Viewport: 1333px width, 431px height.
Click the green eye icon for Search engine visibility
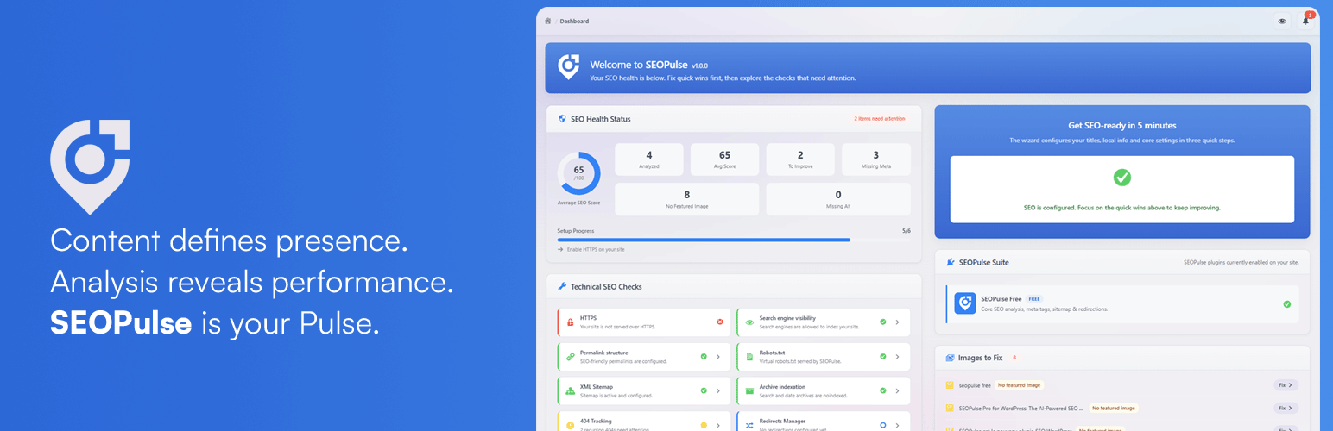749,322
